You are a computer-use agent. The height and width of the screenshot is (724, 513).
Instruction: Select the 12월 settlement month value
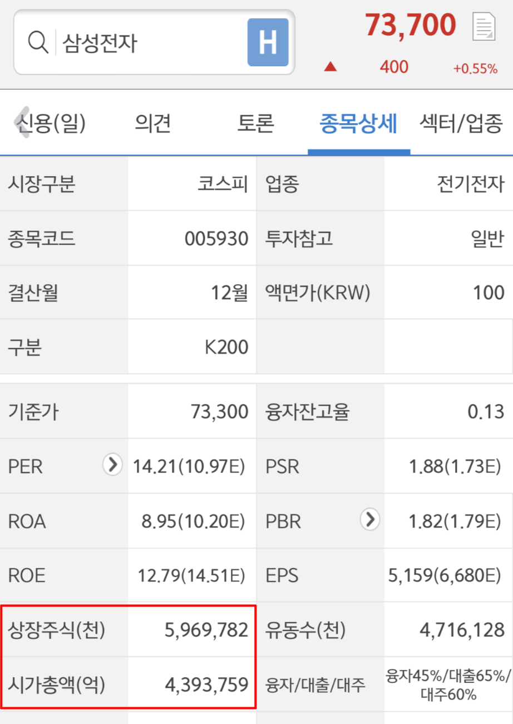coord(229,293)
